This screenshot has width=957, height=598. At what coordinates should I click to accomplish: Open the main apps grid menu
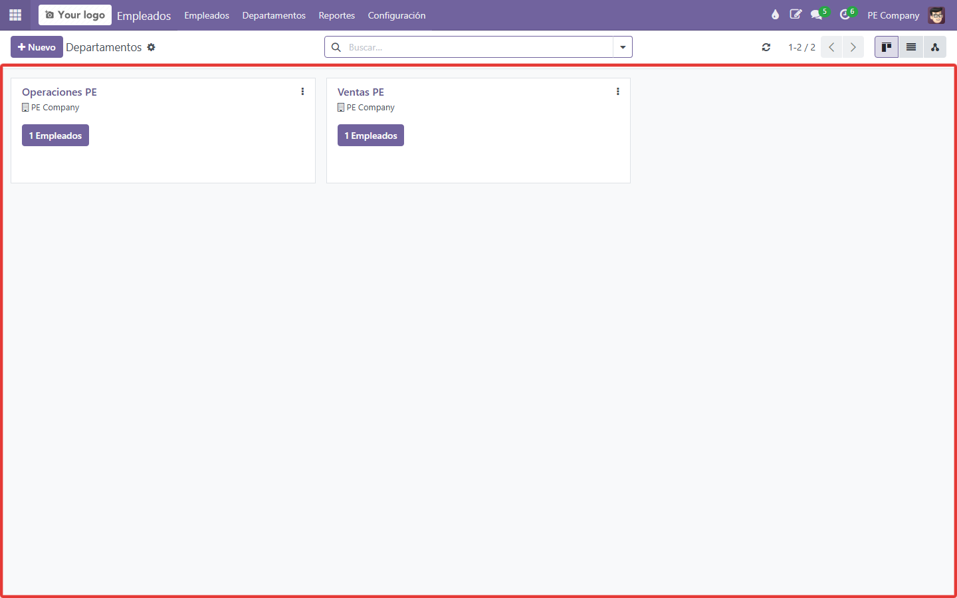click(15, 15)
